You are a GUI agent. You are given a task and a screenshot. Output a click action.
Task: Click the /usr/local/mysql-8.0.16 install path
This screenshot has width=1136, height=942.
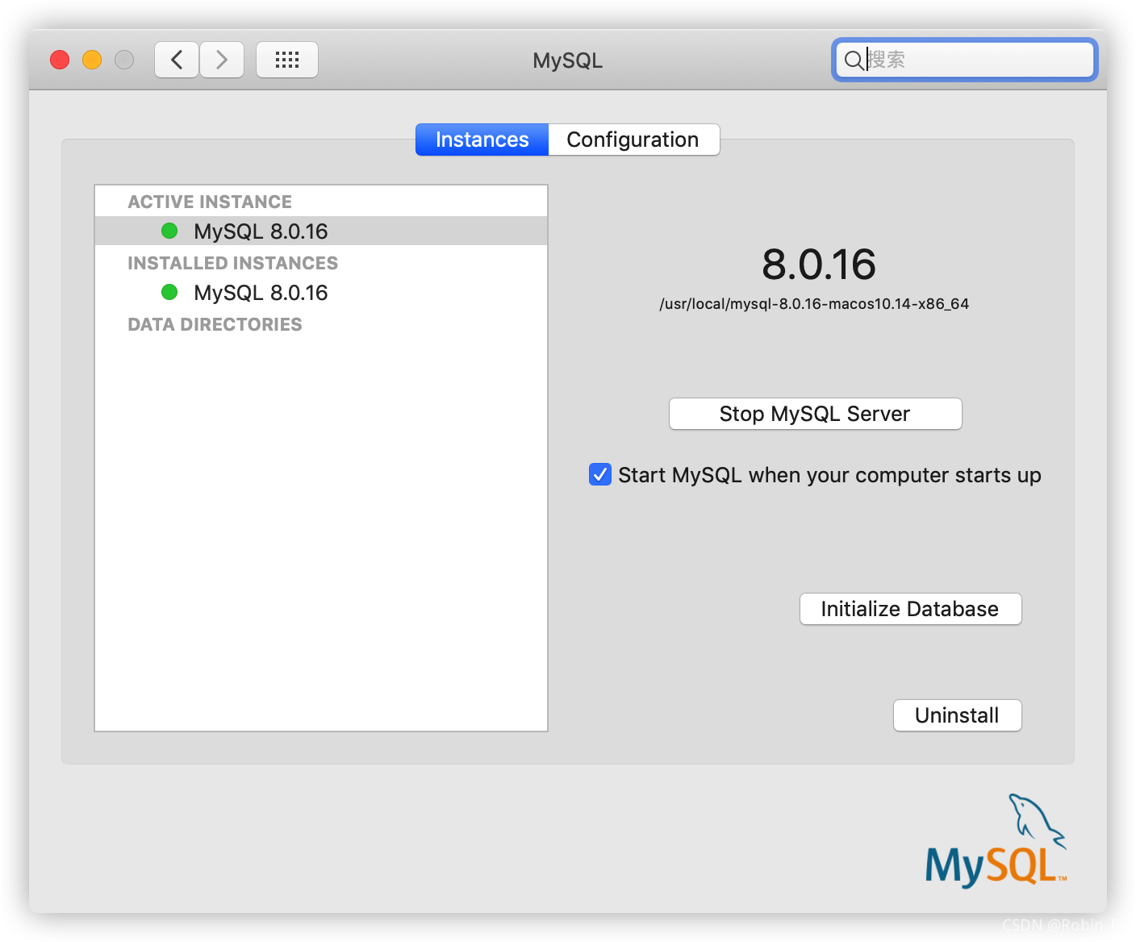pyautogui.click(x=814, y=304)
